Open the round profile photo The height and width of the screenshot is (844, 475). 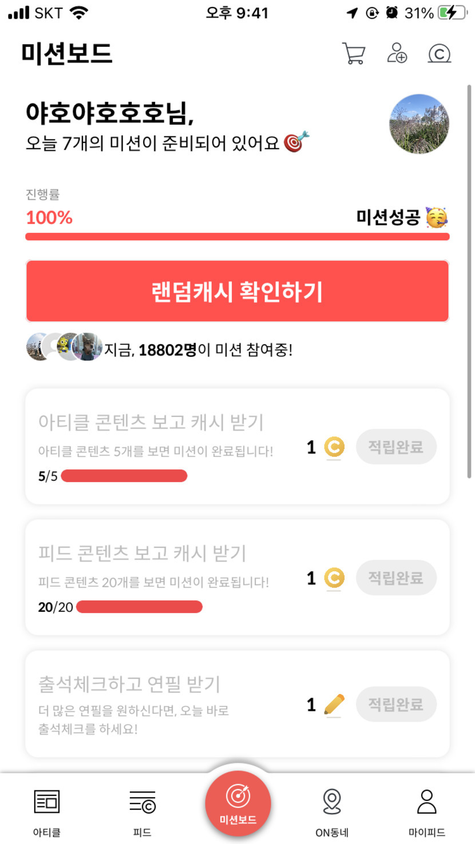[419, 124]
